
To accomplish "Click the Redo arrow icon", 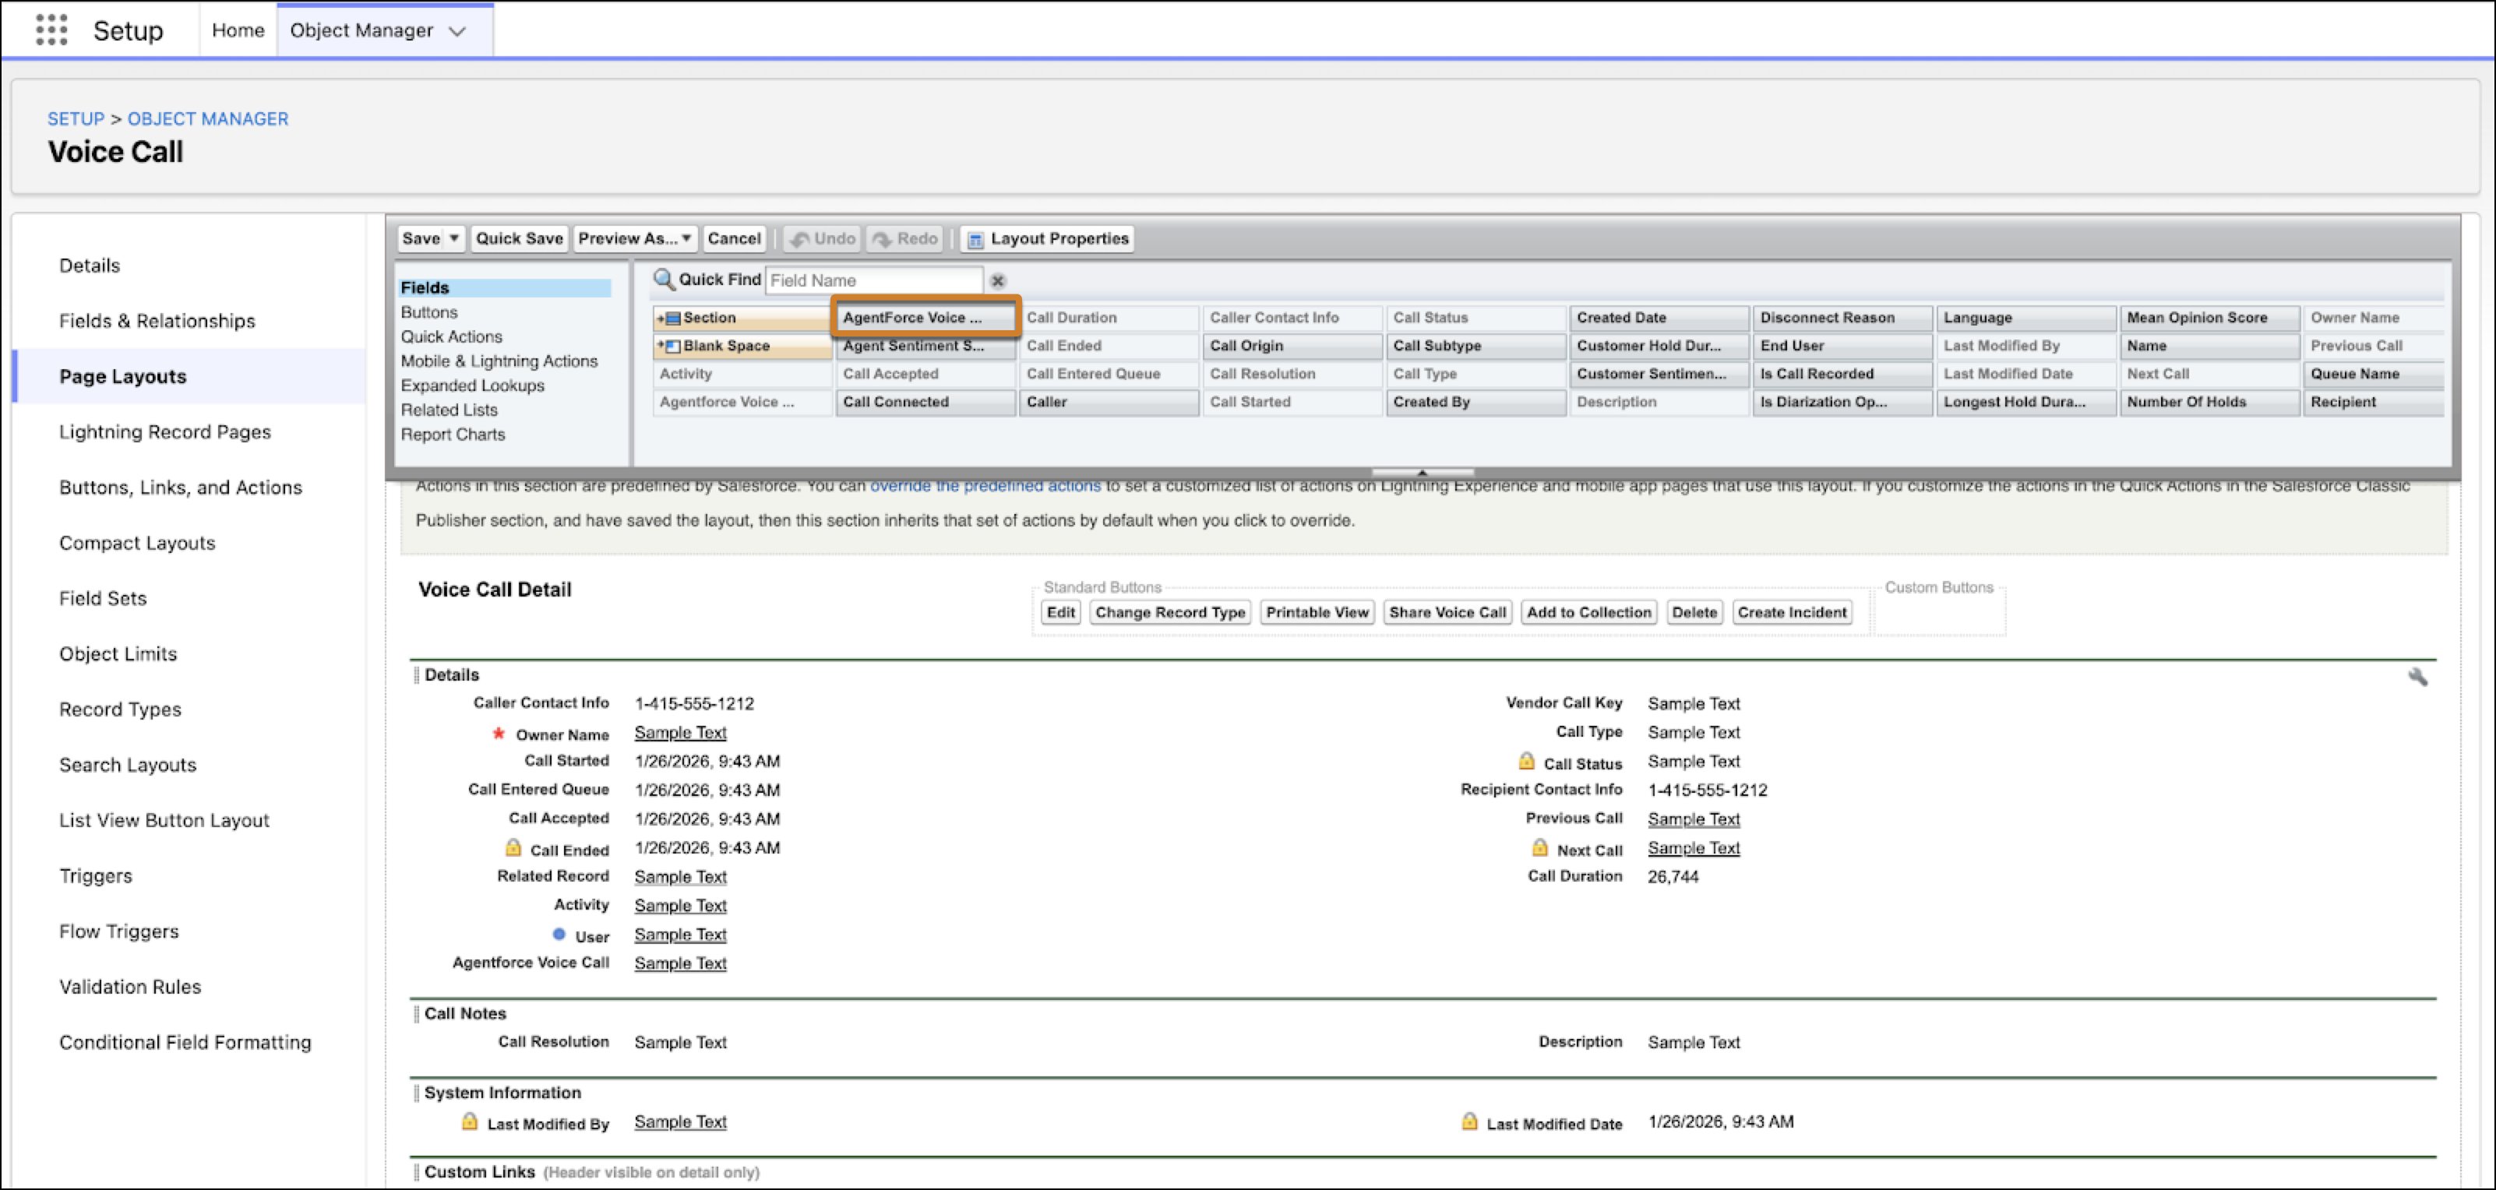I will coord(883,239).
